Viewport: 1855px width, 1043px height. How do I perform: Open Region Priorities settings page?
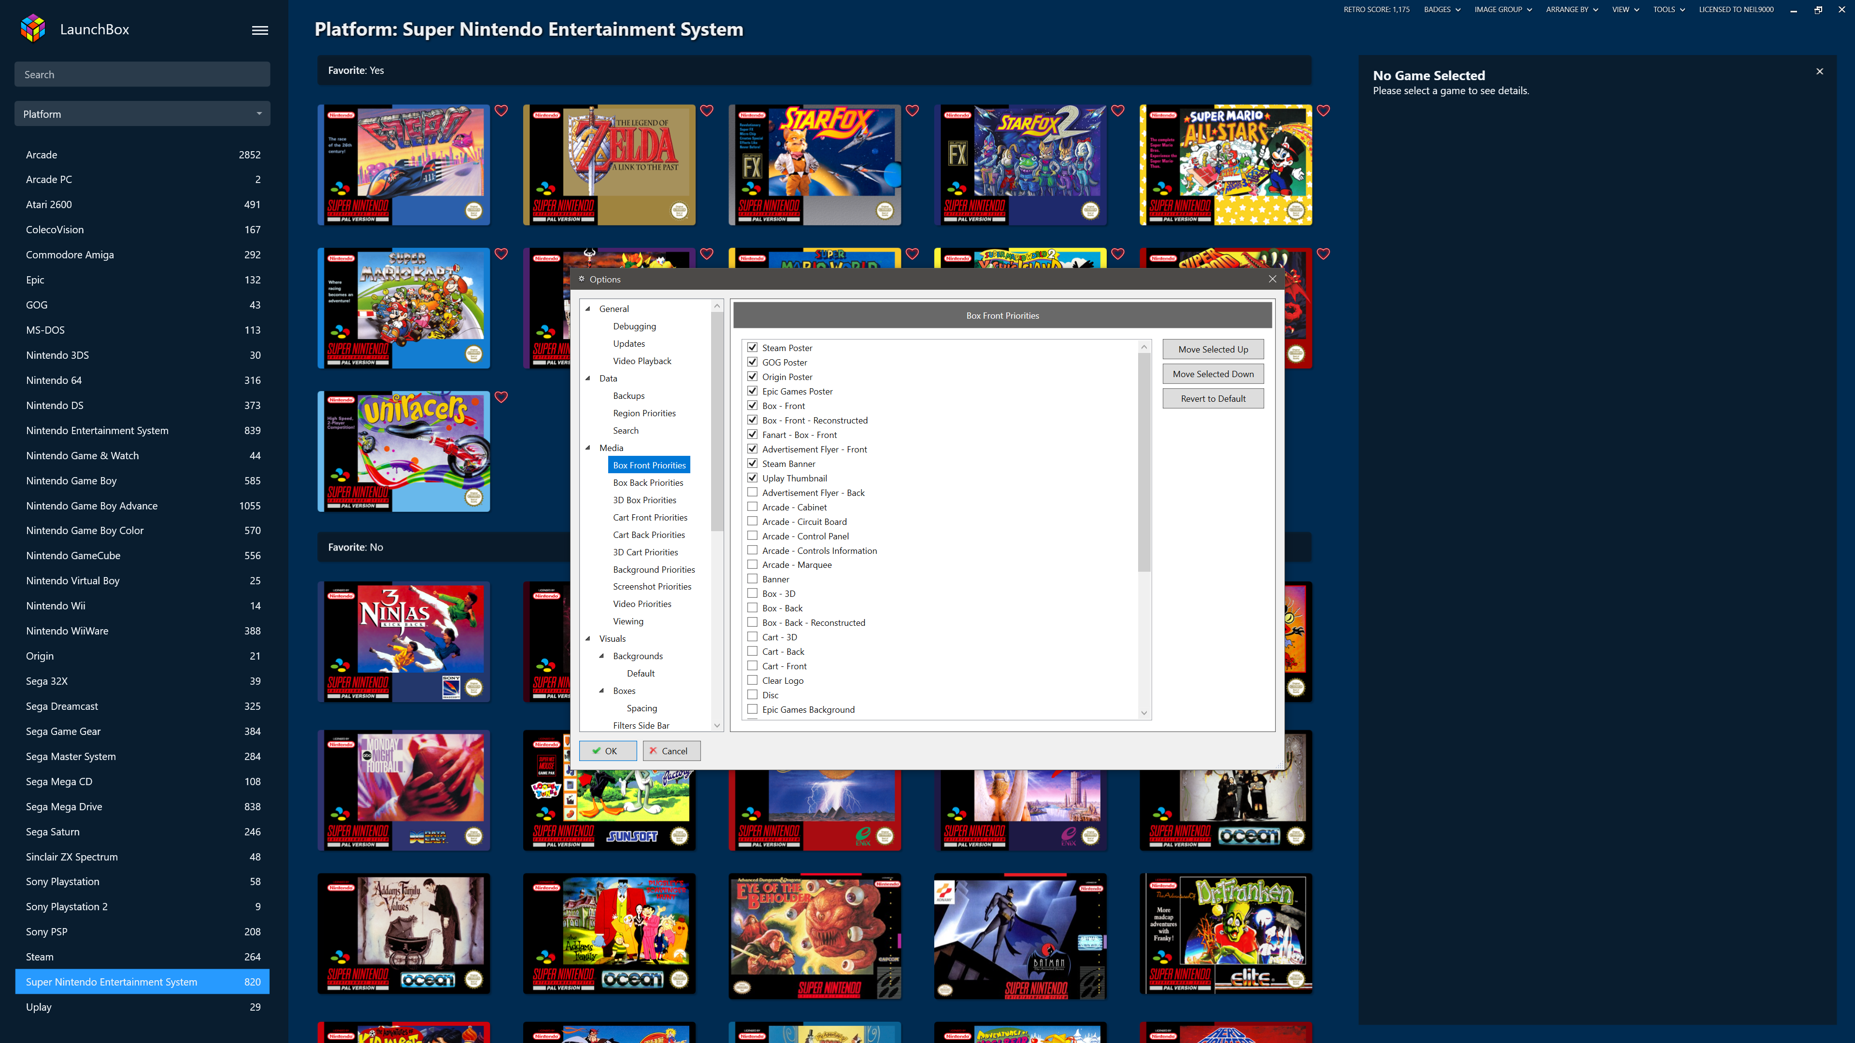[x=644, y=413]
